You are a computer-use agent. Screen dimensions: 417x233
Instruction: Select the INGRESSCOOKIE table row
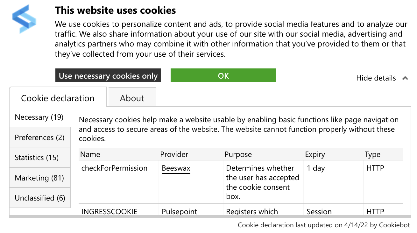241,210
